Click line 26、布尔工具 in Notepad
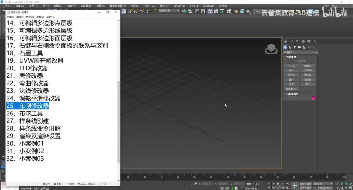353x190 pixels. [25, 113]
